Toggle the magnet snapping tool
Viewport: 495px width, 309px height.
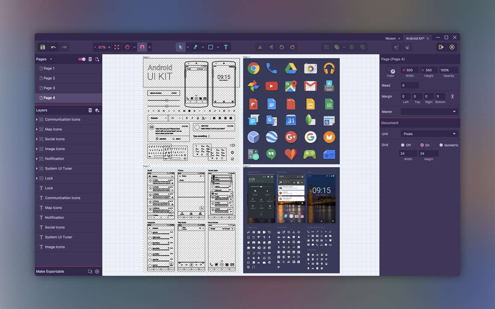coord(142,47)
